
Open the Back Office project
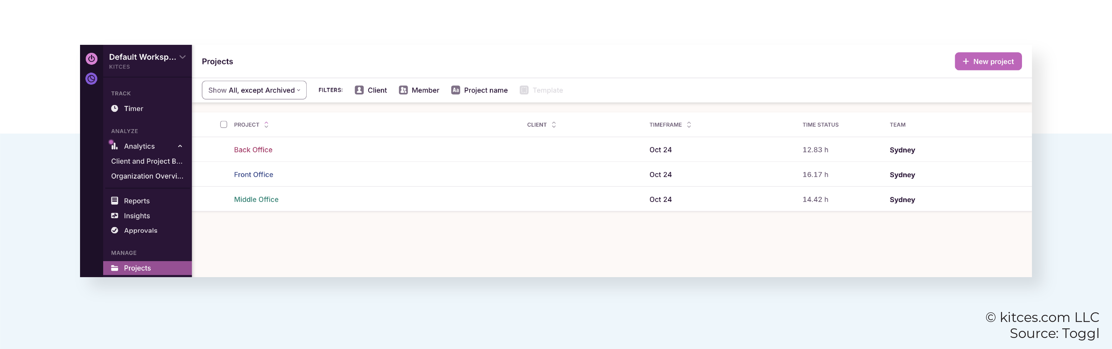[x=253, y=149]
